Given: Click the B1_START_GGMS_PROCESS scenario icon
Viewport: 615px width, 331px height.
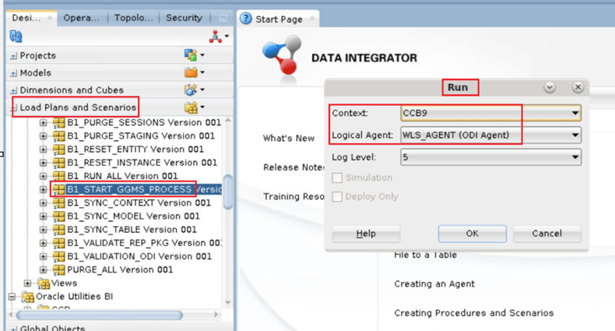Looking at the screenshot, I should point(59,189).
